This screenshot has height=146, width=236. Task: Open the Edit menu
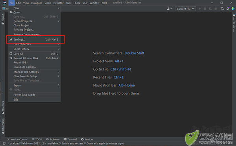tap(18, 3)
